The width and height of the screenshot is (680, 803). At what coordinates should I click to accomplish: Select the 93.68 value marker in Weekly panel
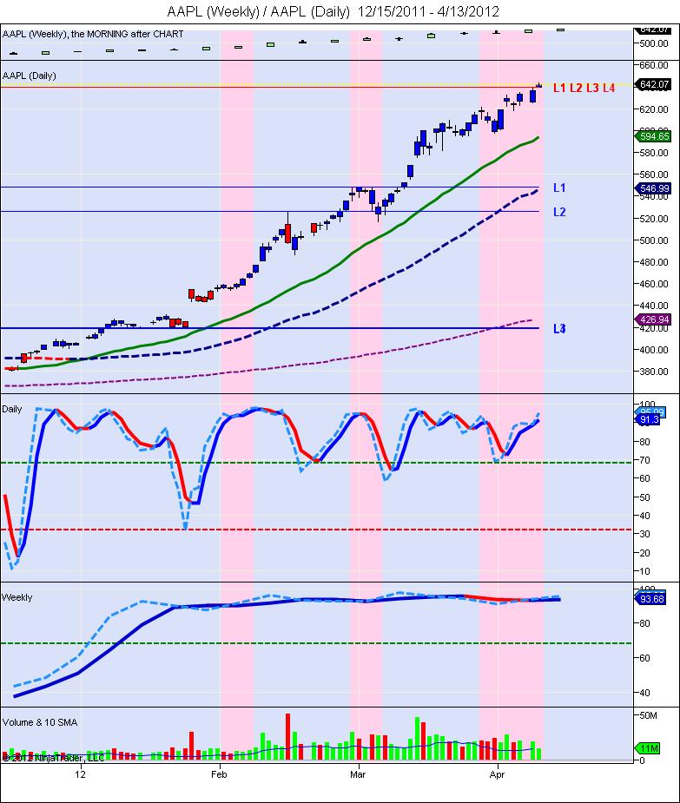click(650, 599)
